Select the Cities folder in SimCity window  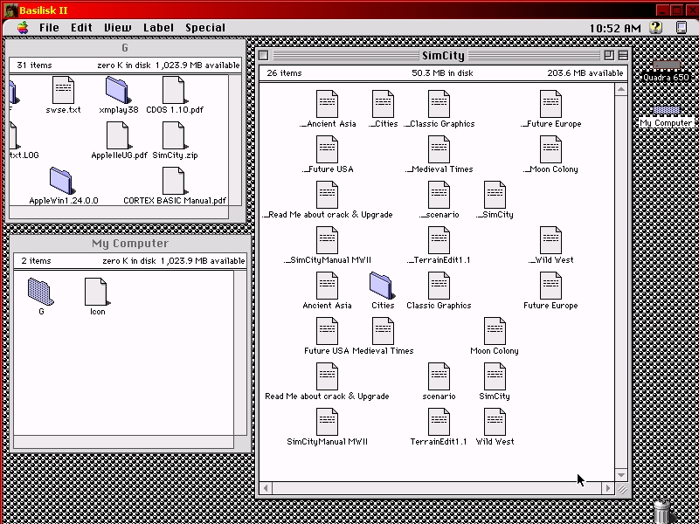(383, 285)
